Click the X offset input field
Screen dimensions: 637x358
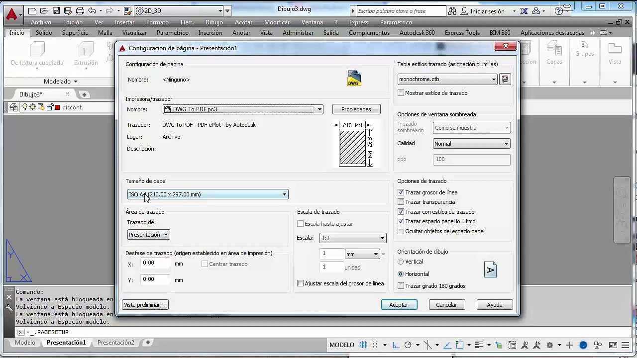coord(155,264)
